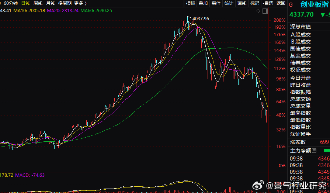Click the MA20: 2313.24 indicator label
Image resolution: width=330 pixels, height=193 pixels.
63,11
